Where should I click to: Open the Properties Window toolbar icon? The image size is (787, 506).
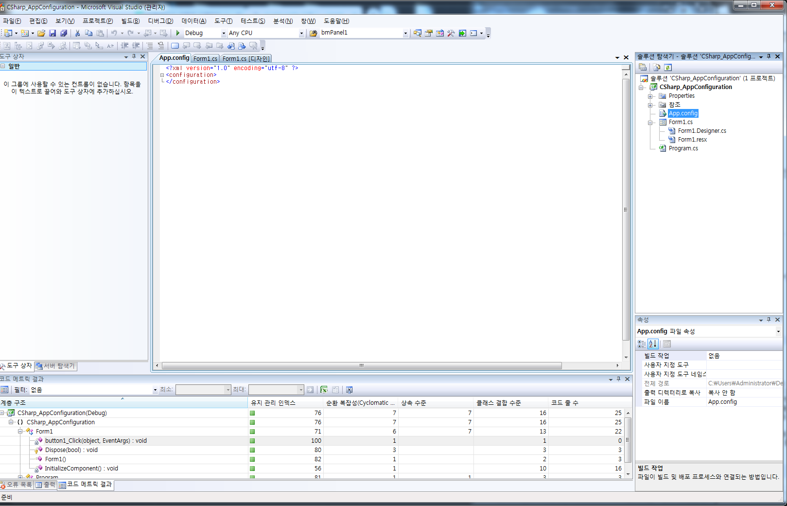click(x=429, y=33)
